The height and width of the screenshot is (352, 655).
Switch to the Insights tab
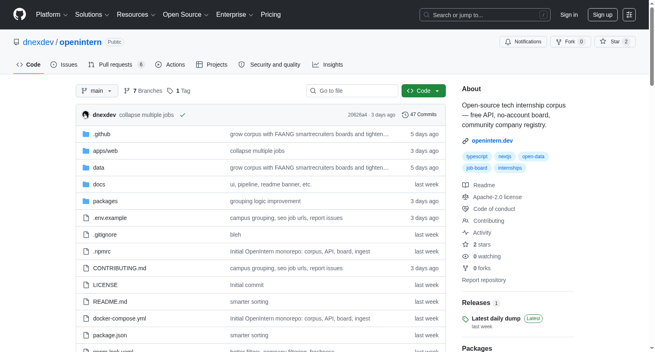(327, 65)
